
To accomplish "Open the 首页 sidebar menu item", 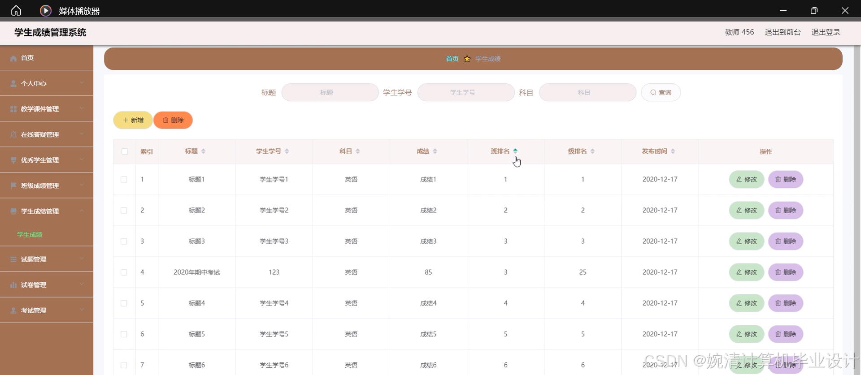I will click(47, 58).
